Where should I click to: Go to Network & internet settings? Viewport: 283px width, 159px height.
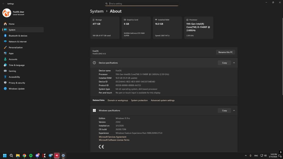pyautogui.click(x=18, y=42)
